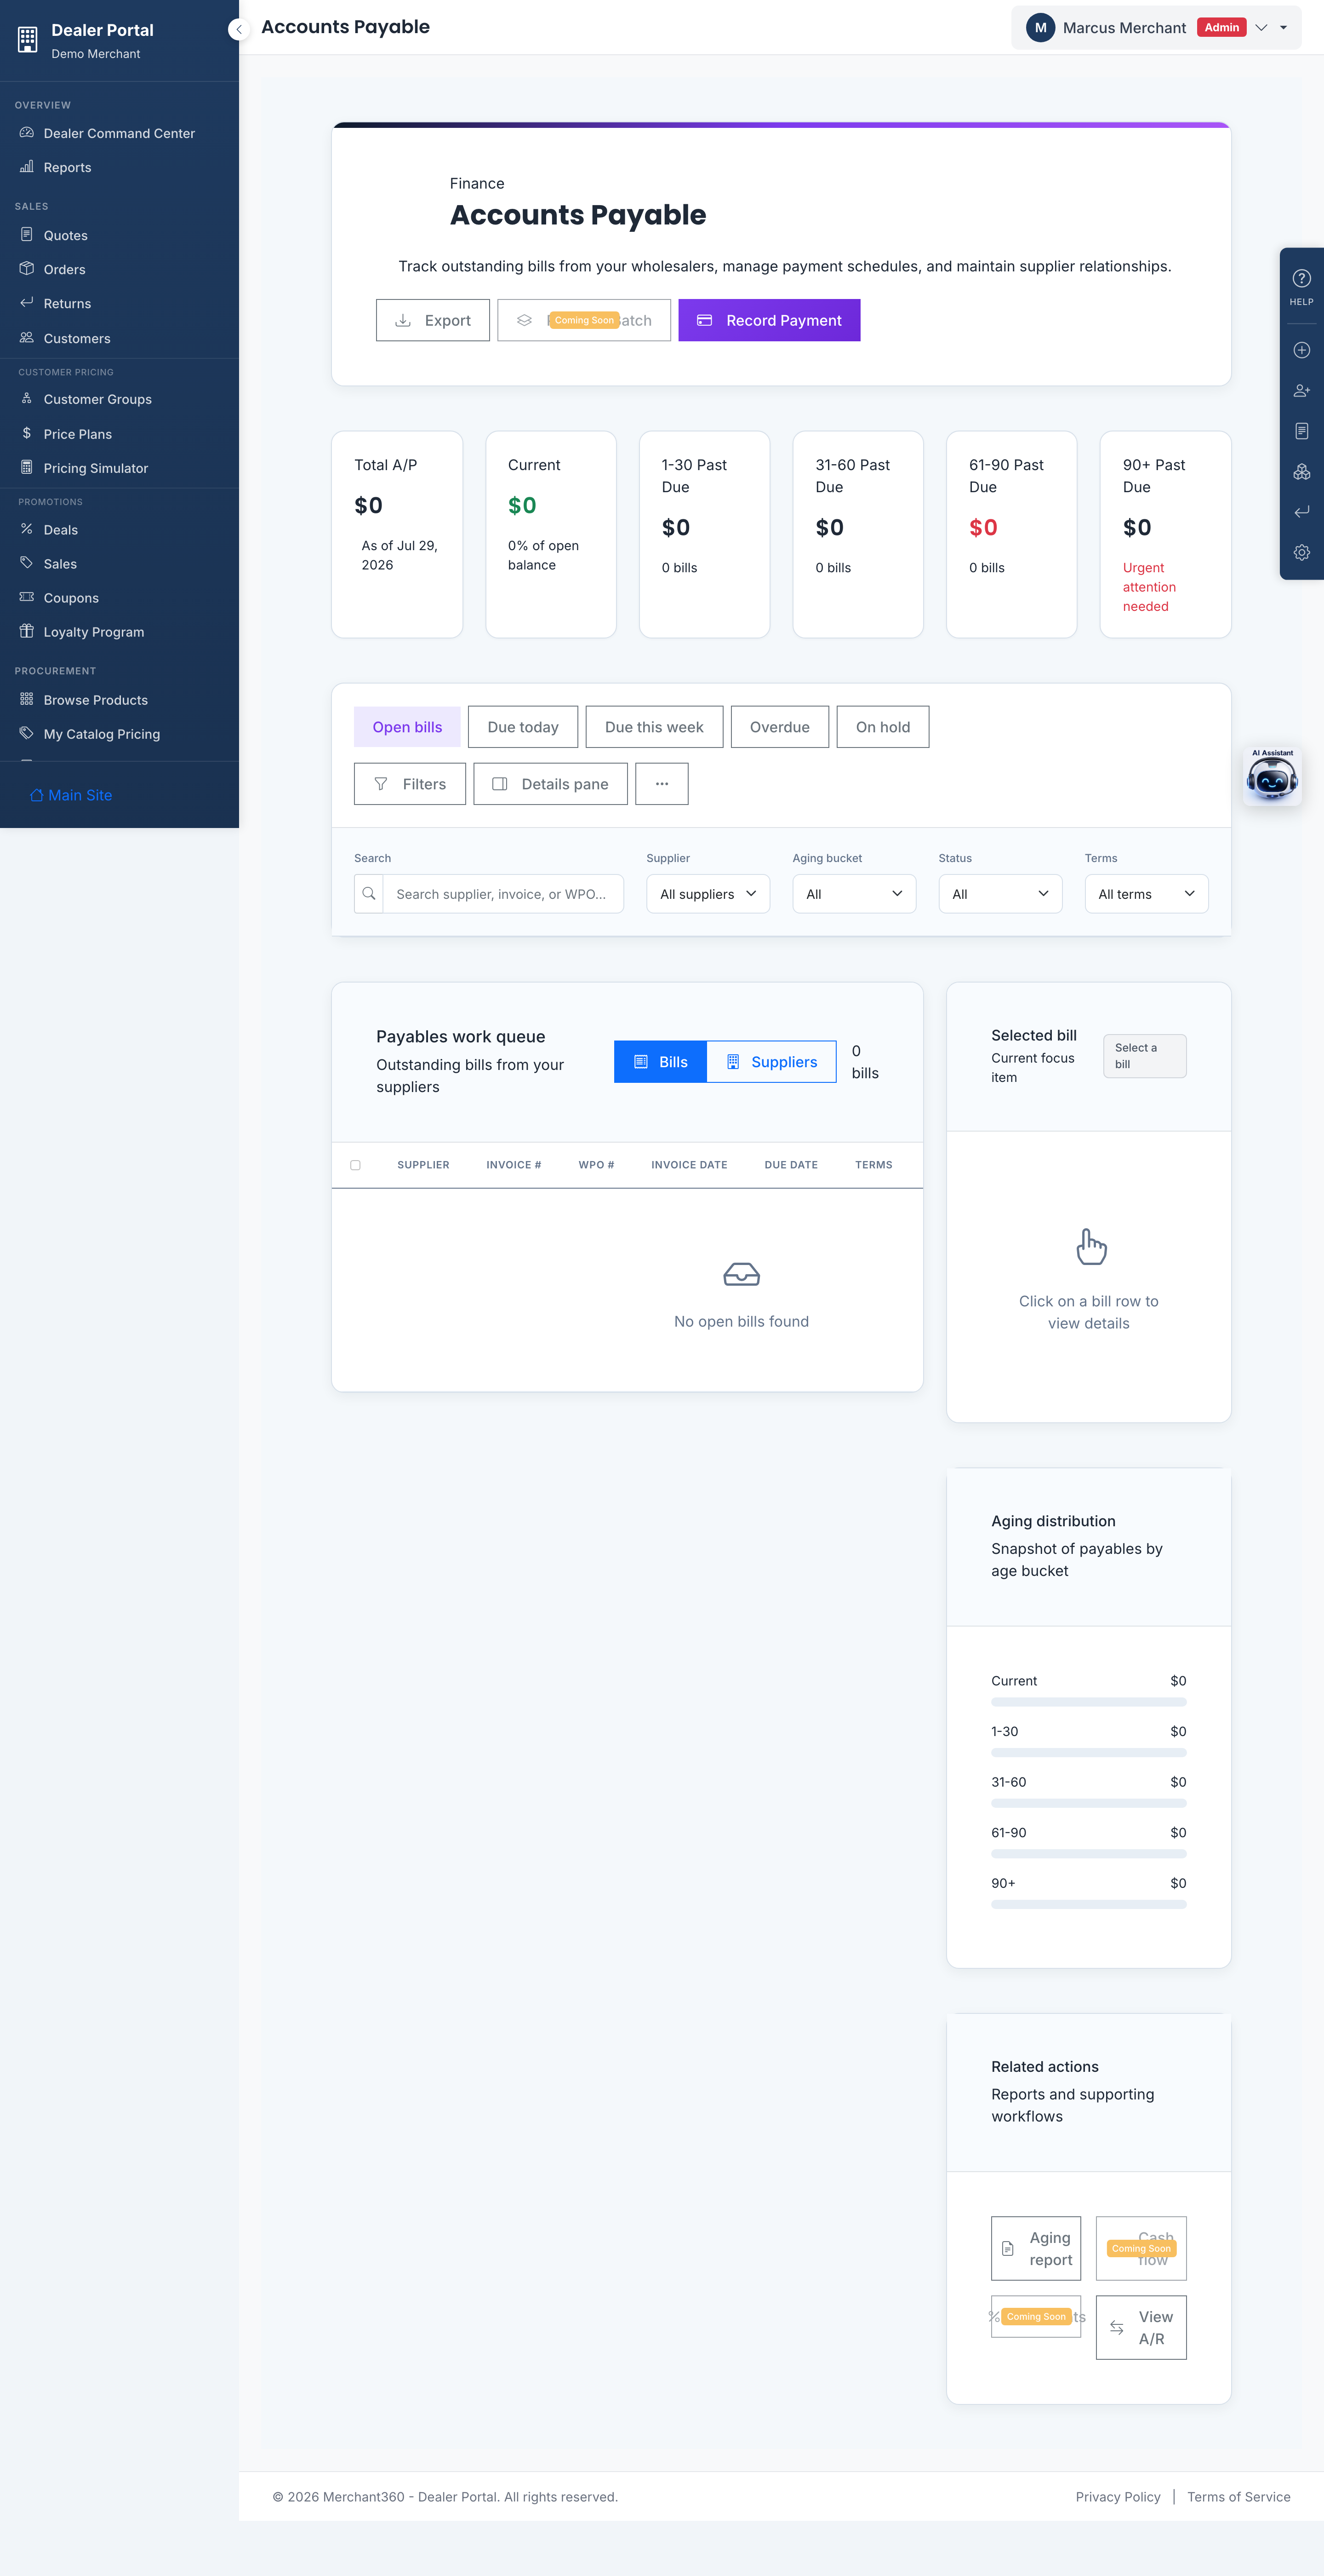Select the Due this week tab

(654, 727)
